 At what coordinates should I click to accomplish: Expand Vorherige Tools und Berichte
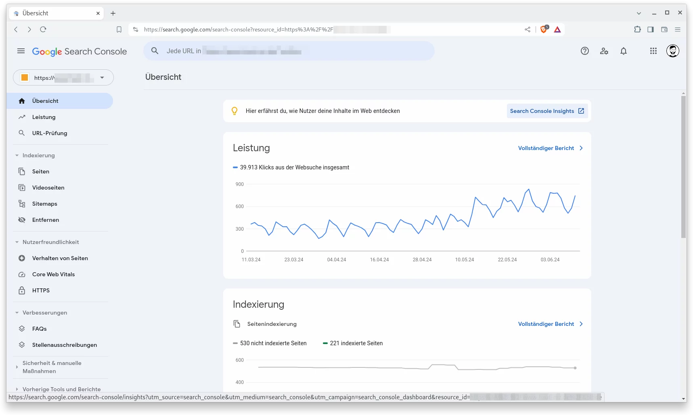(x=17, y=389)
